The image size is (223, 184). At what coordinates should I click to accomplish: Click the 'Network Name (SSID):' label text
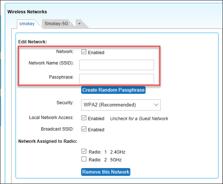tap(51, 63)
